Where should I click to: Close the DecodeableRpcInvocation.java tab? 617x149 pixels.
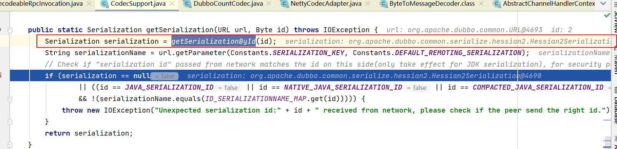[x=89, y=4]
